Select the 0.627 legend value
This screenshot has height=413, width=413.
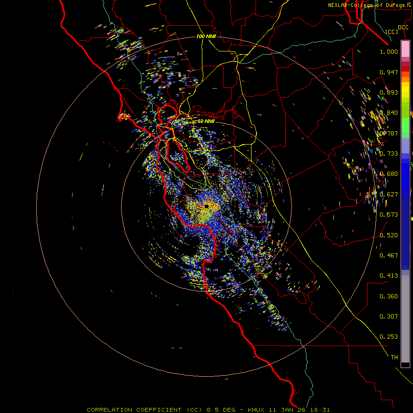click(389, 195)
